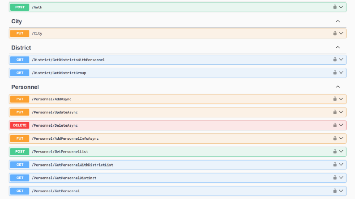Screen dimensions: 355x199
Task: Click GET badge for /Personnel/GetPersonnel
Action: click(20, 191)
